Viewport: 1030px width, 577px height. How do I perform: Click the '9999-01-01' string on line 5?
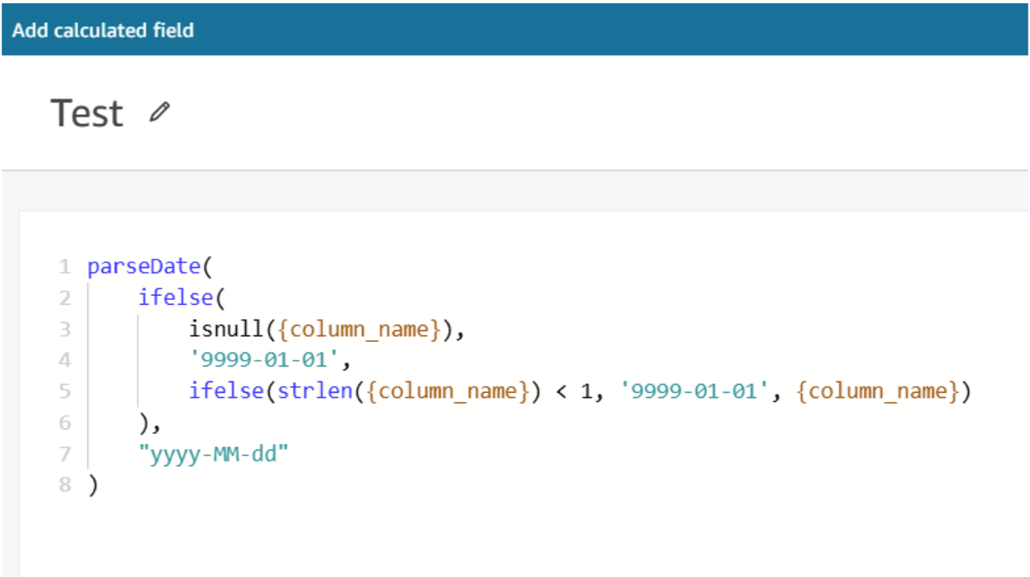click(x=691, y=391)
